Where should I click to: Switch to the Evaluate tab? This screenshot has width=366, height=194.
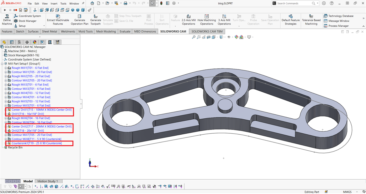point(125,32)
